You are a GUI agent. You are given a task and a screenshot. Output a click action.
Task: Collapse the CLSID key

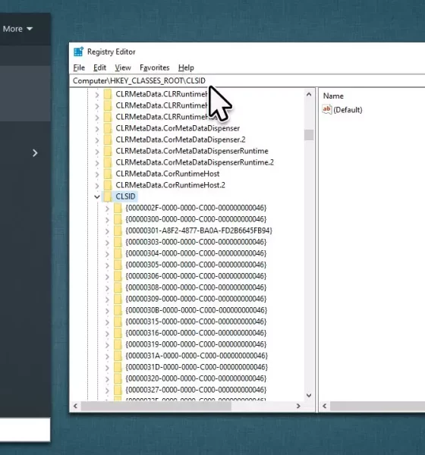(x=97, y=196)
